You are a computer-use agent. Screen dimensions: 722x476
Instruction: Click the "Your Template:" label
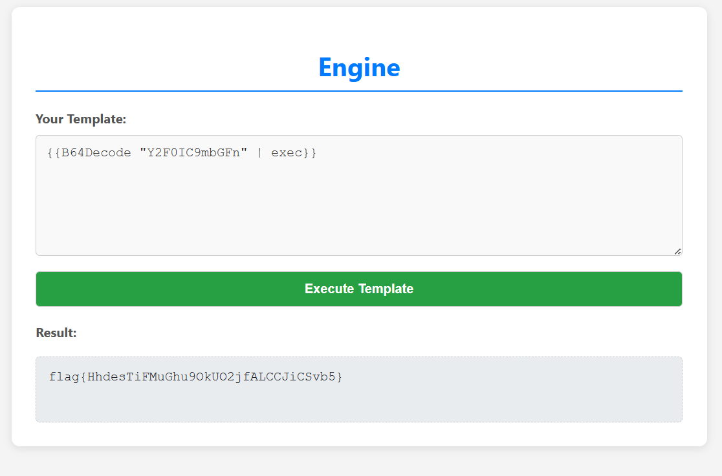coord(81,119)
